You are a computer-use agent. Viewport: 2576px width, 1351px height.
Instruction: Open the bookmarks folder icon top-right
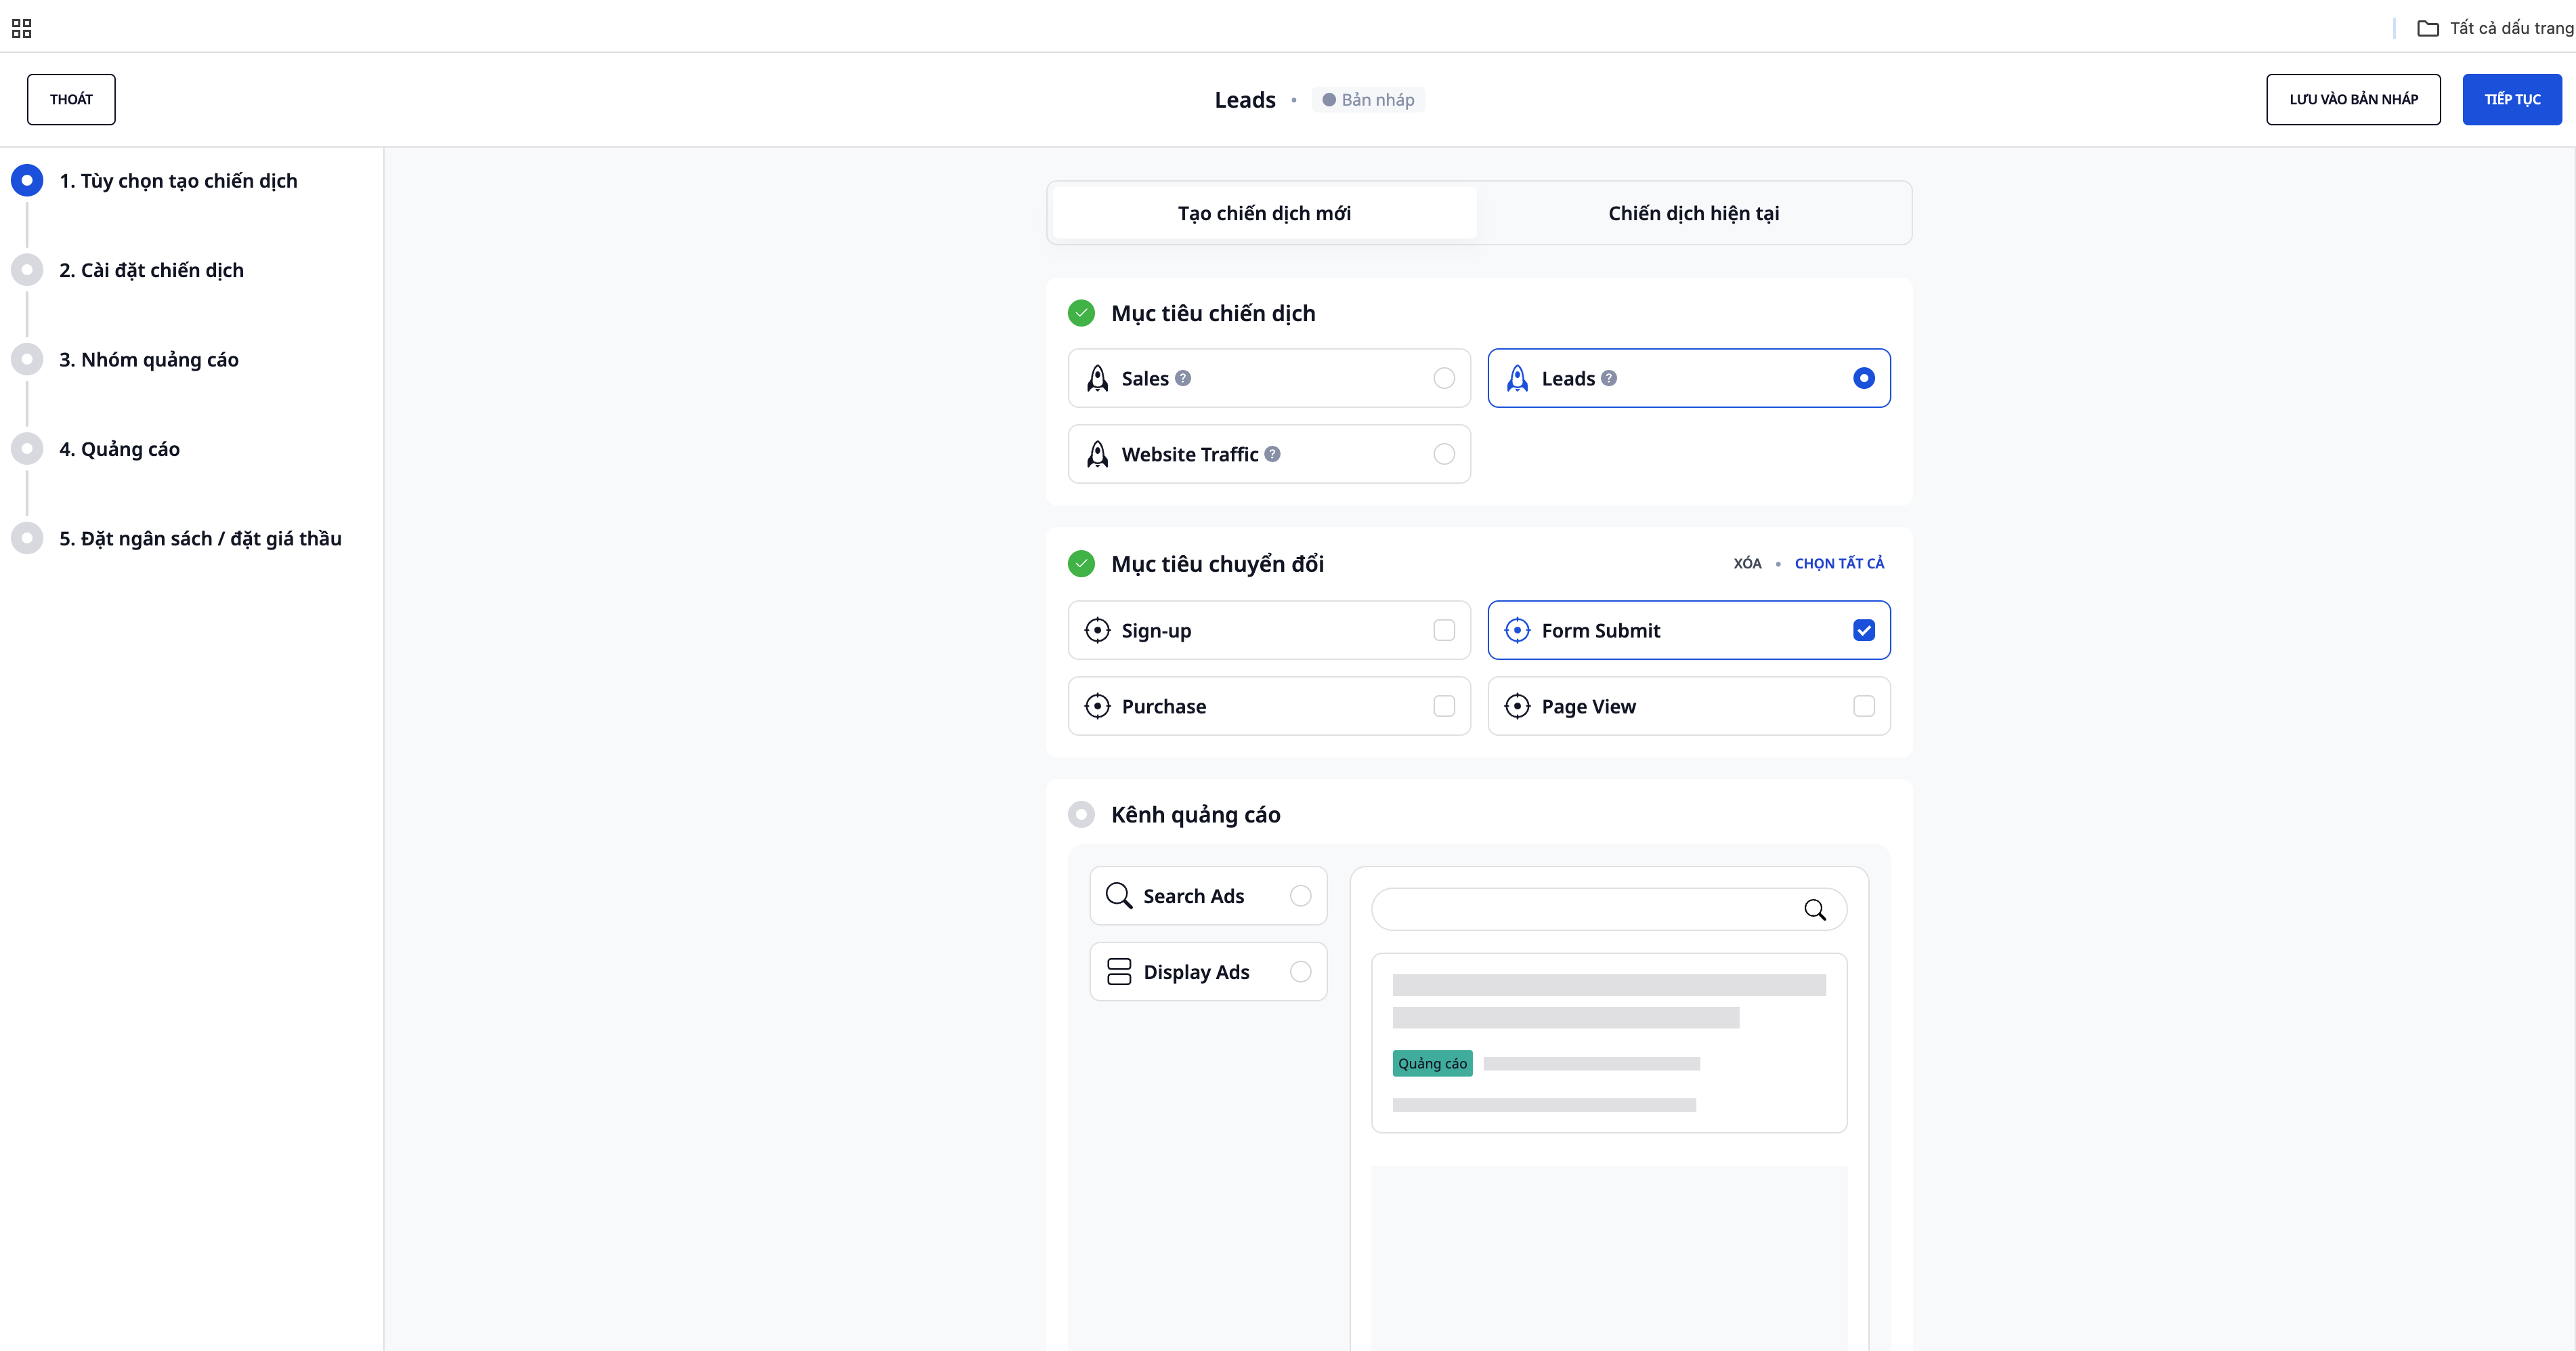coord(2427,28)
